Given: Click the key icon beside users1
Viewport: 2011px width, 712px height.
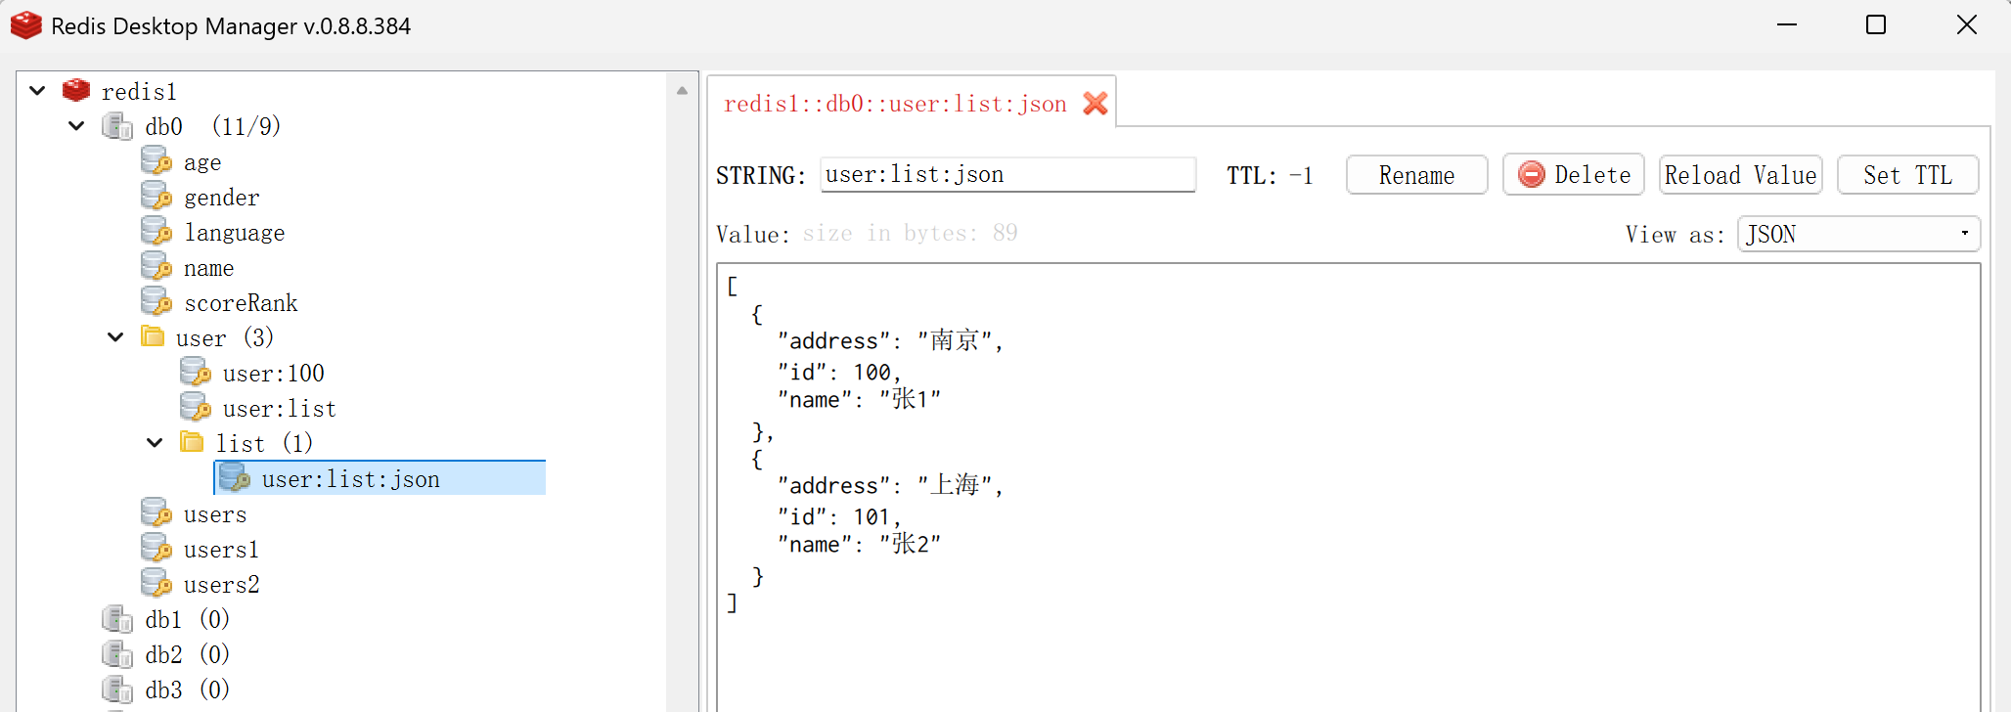Looking at the screenshot, I should 156,548.
